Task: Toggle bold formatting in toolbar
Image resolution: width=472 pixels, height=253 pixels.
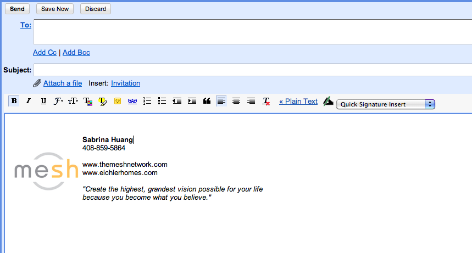Action: [14, 101]
